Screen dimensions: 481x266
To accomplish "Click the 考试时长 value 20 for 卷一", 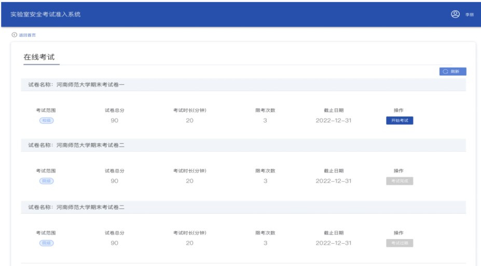I will [189, 121].
